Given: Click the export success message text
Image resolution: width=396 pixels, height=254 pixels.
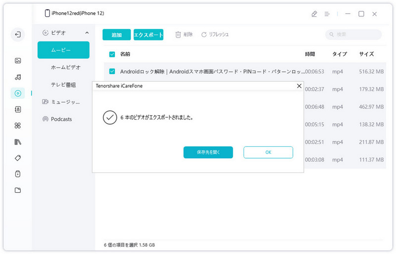Looking at the screenshot, I should 157,118.
